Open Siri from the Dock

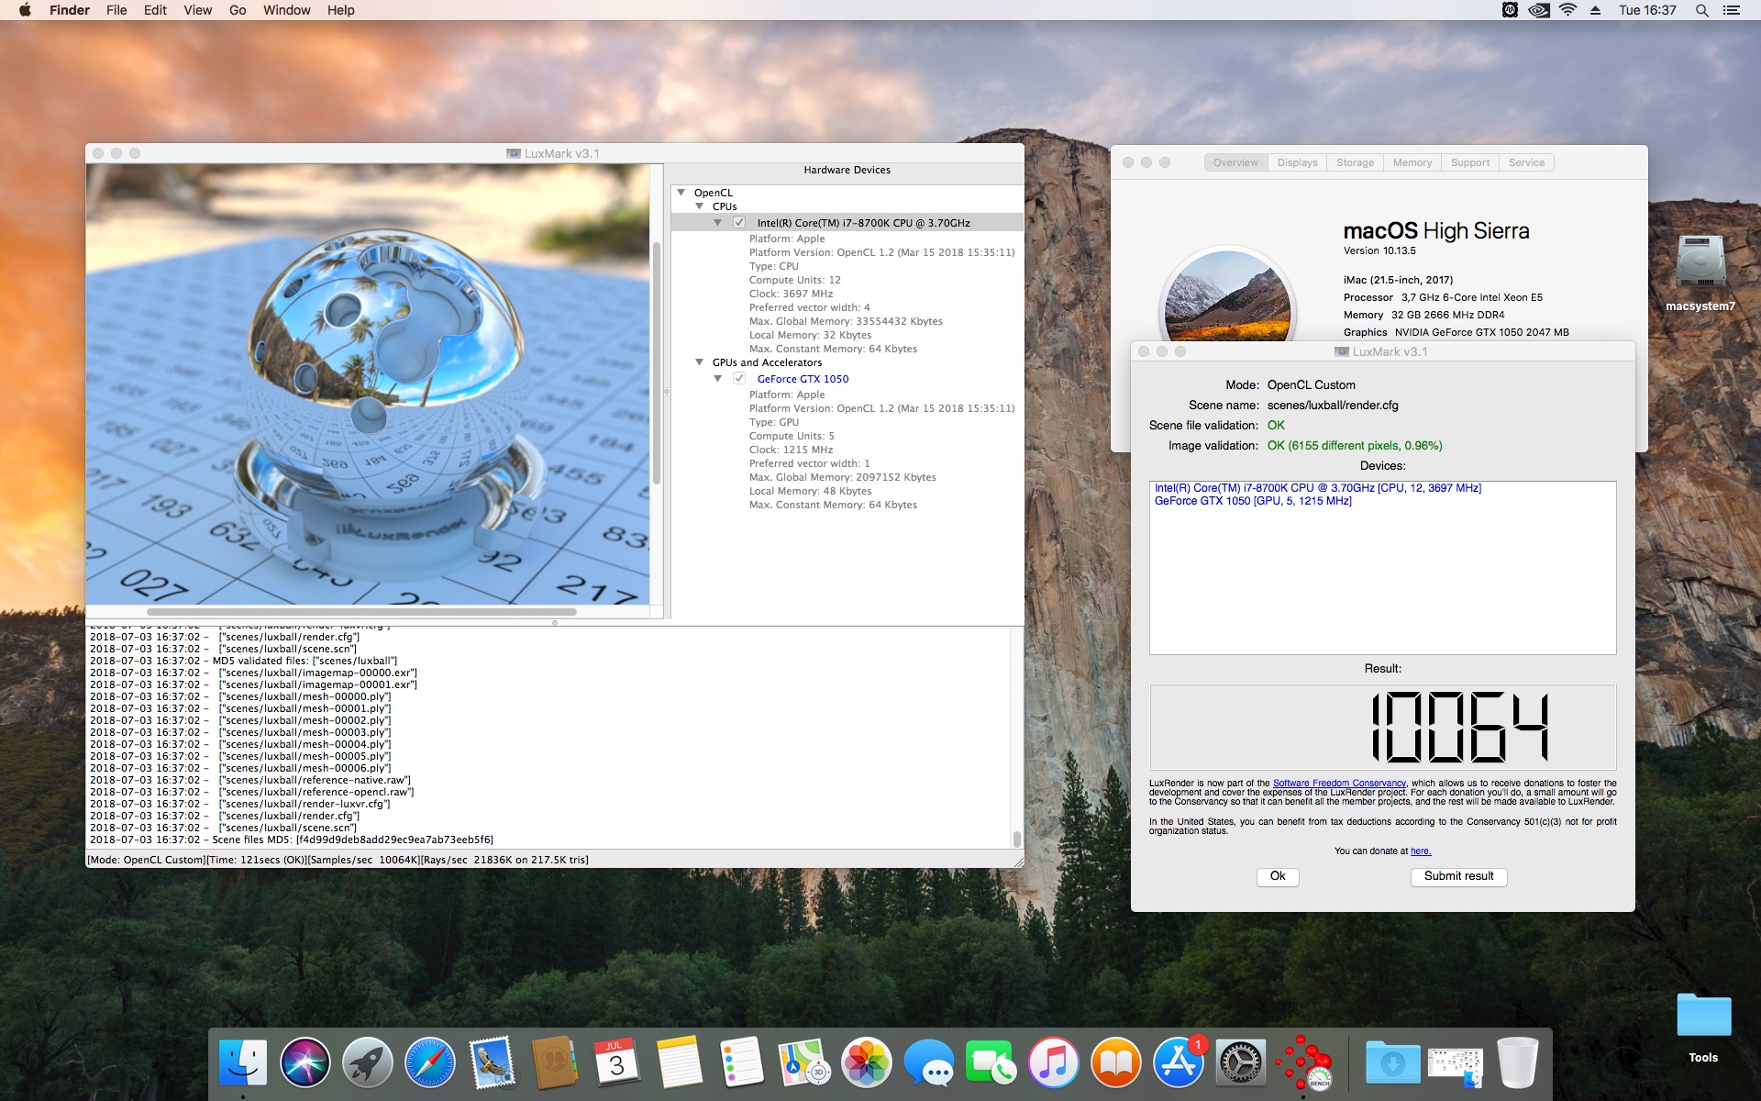coord(305,1062)
